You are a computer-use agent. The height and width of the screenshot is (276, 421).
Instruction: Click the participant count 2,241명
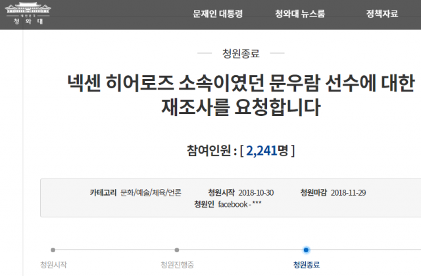pos(267,150)
